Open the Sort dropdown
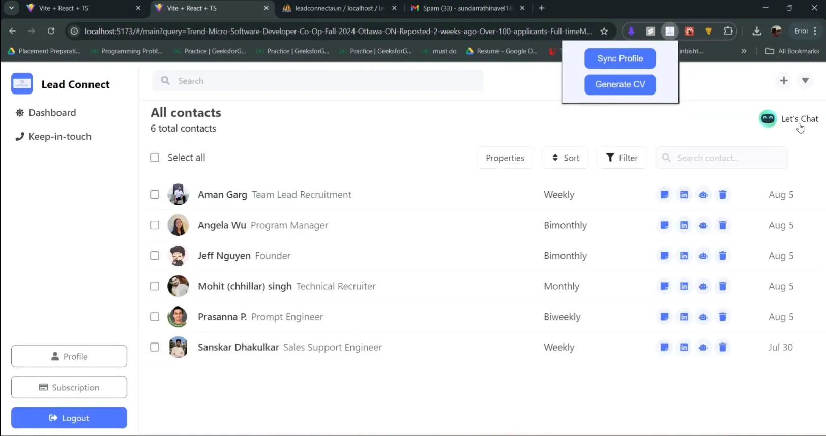 565,158
